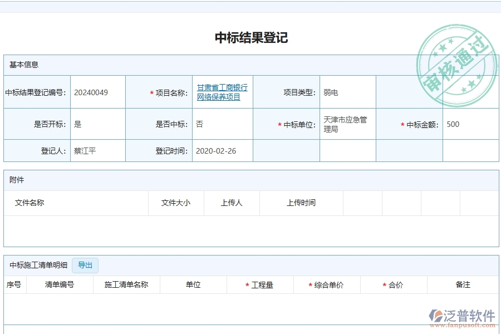Select the 综合单价 column header

tap(326, 284)
